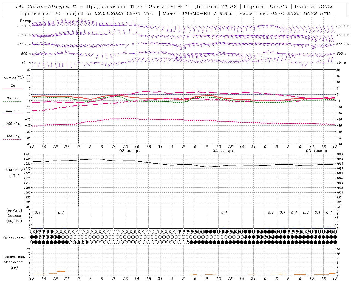This screenshot has height=281, width=351.
Task: Click the 850 гПа temperature legend entry
Action: coord(13,111)
